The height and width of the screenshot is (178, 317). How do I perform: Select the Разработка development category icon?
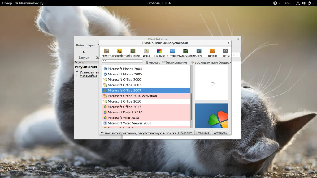(x=120, y=51)
